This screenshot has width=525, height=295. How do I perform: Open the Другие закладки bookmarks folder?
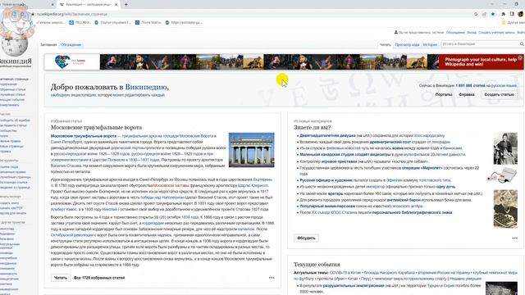[513, 22]
